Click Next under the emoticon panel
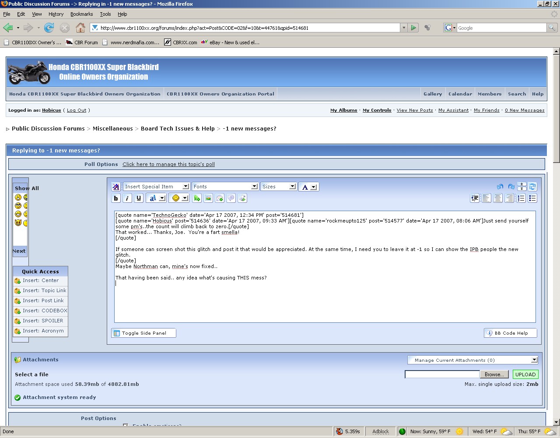Image resolution: width=560 pixels, height=438 pixels. click(x=19, y=251)
